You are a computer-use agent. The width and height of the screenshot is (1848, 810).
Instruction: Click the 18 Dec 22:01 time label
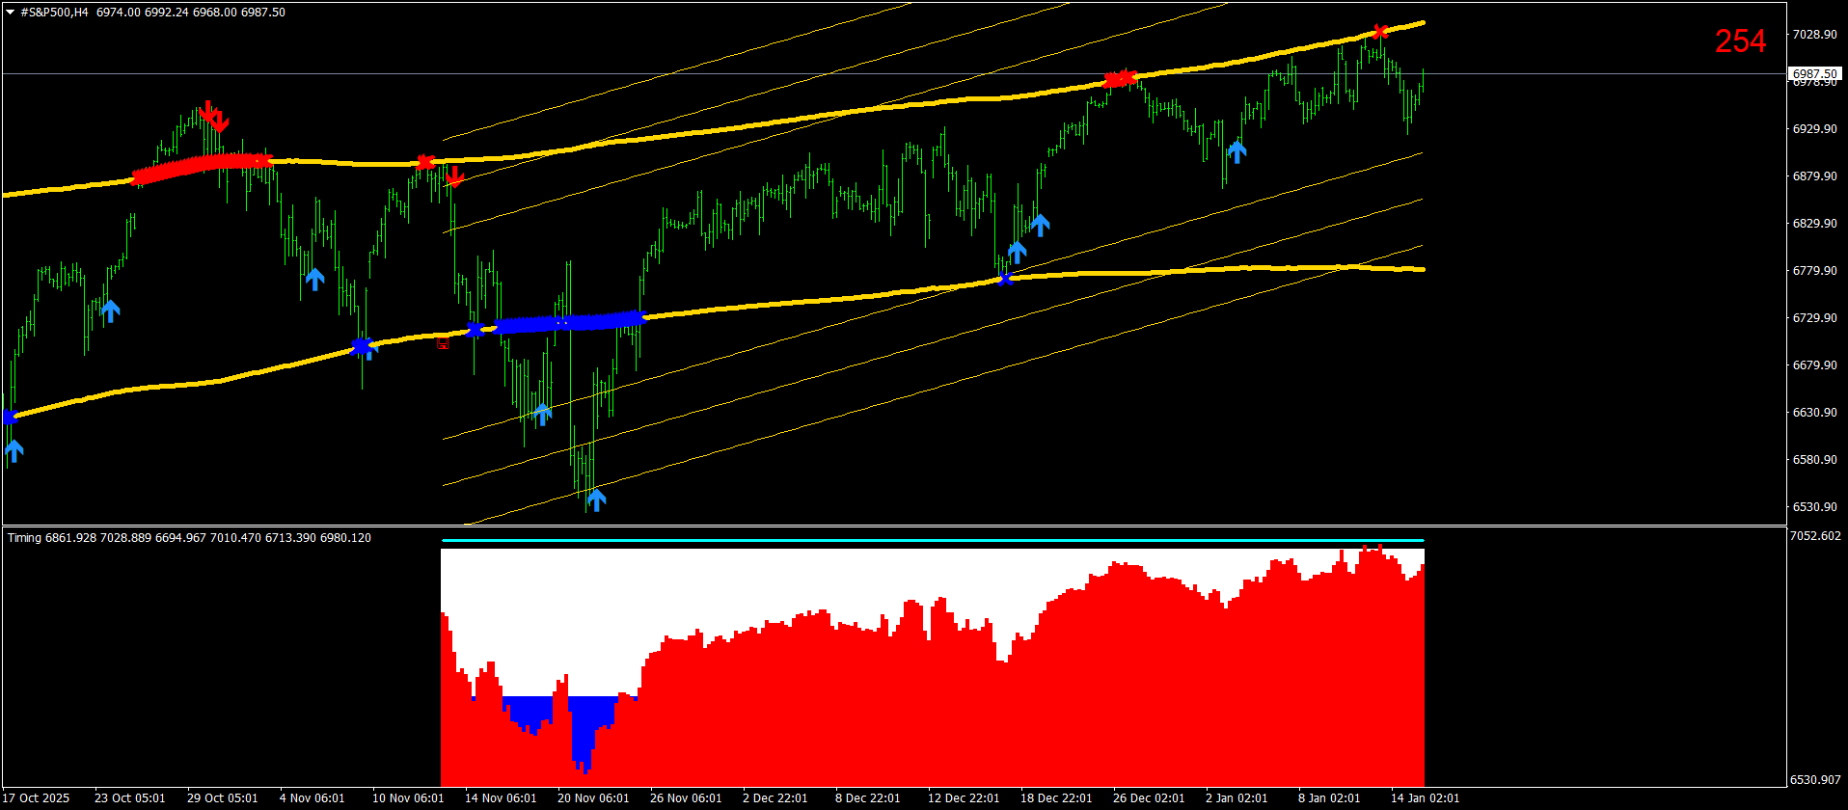point(1056,798)
